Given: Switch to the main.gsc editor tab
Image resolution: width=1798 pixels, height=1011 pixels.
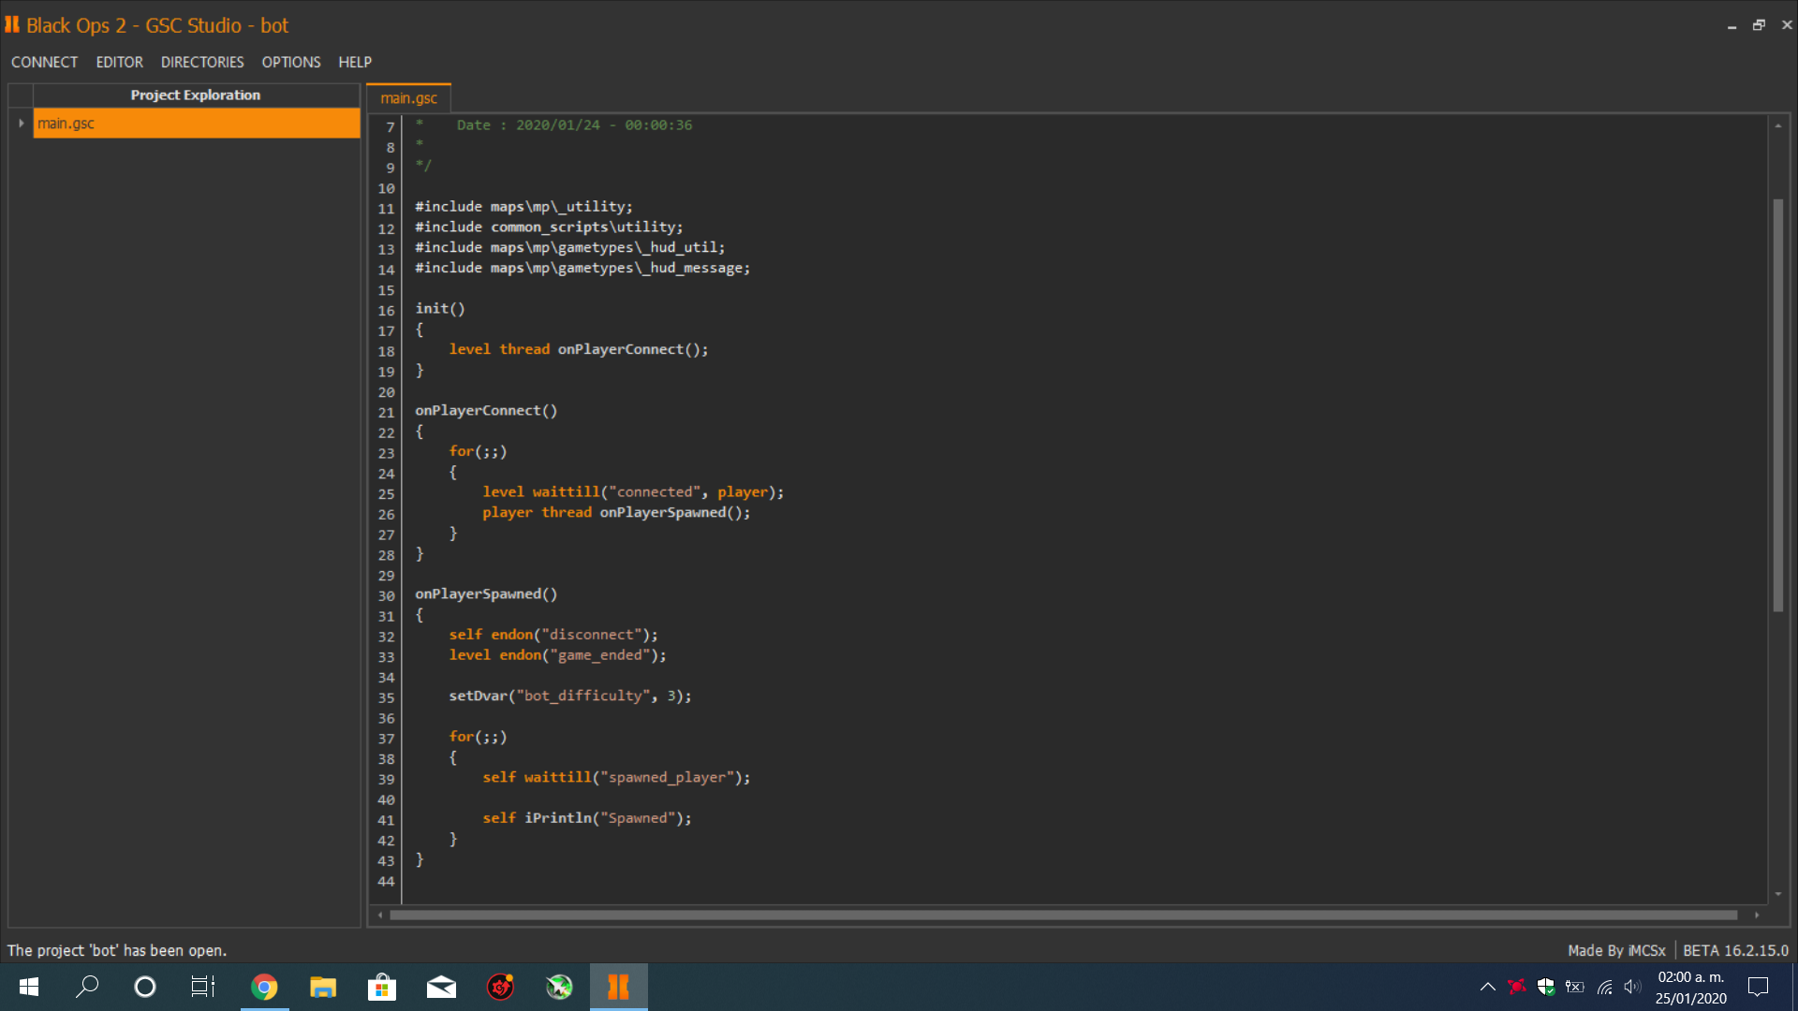Looking at the screenshot, I should click(408, 98).
